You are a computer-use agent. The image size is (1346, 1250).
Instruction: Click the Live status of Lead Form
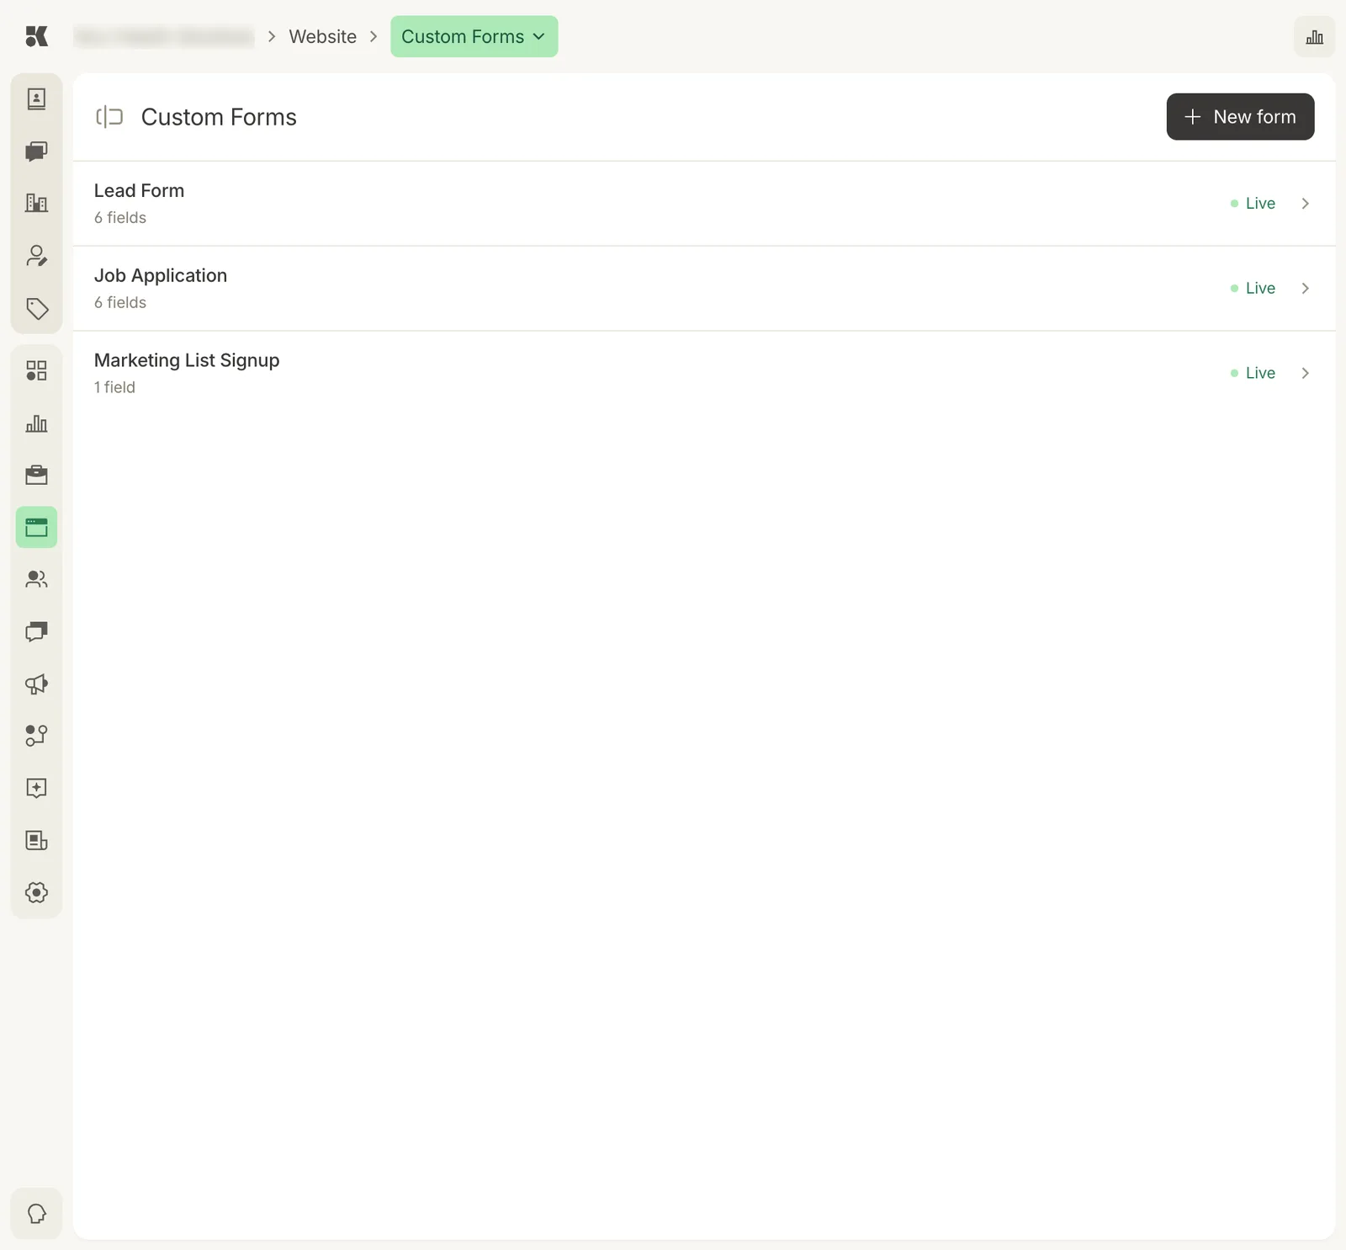click(x=1253, y=204)
